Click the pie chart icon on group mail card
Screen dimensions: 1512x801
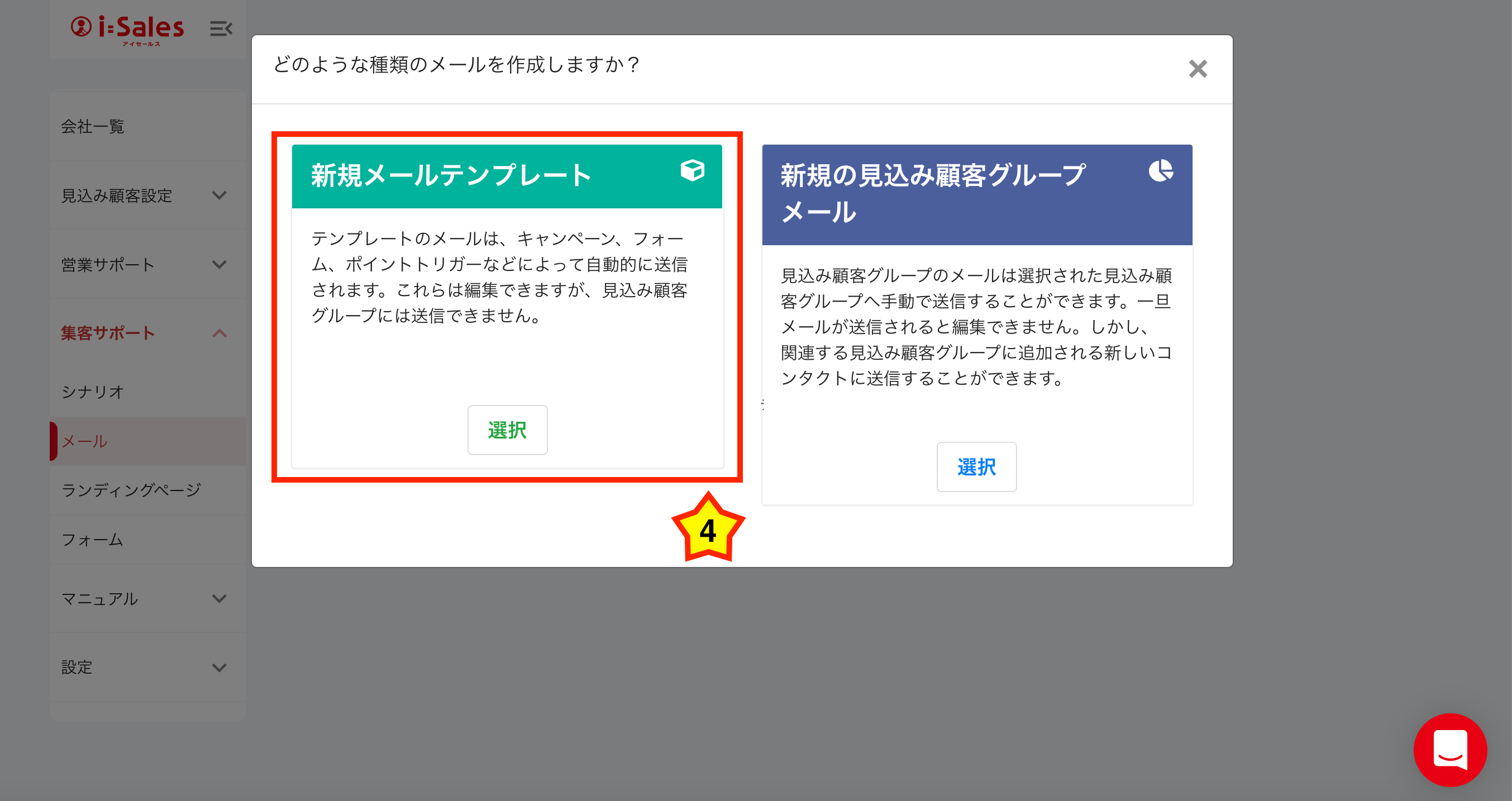coord(1161,171)
